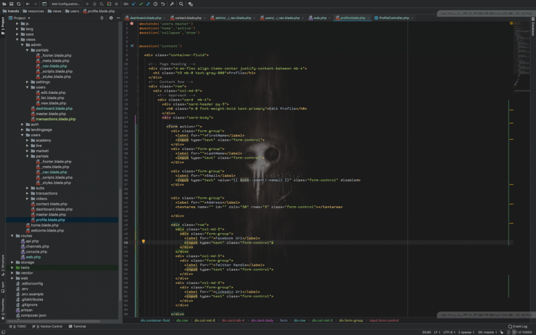Image resolution: width=536 pixels, height=335 pixels.
Task: Toggle the Terminal tool window
Action: (77, 326)
